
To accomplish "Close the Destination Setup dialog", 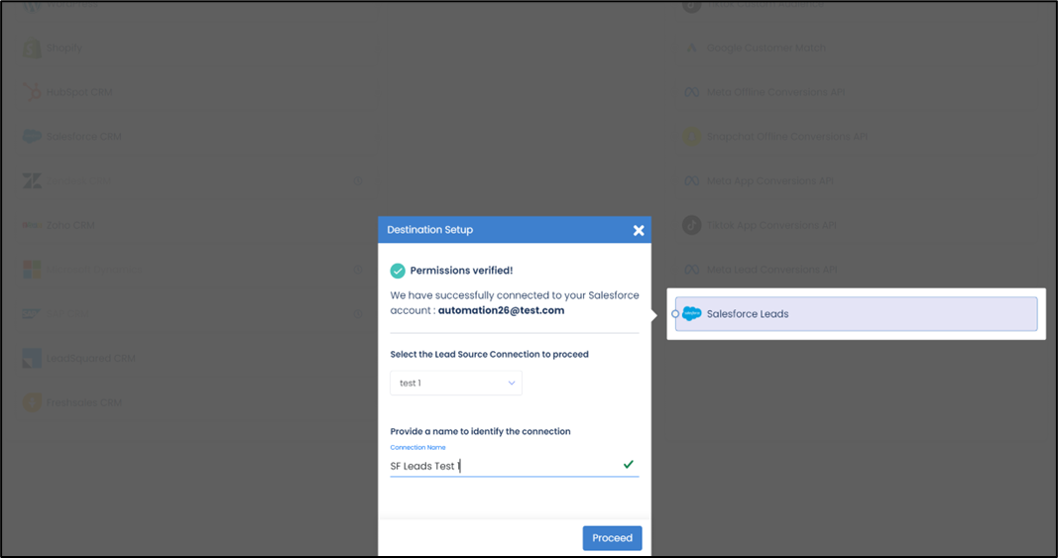I will coord(639,230).
